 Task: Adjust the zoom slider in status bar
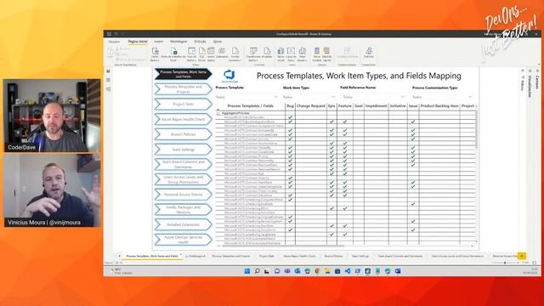[505, 263]
